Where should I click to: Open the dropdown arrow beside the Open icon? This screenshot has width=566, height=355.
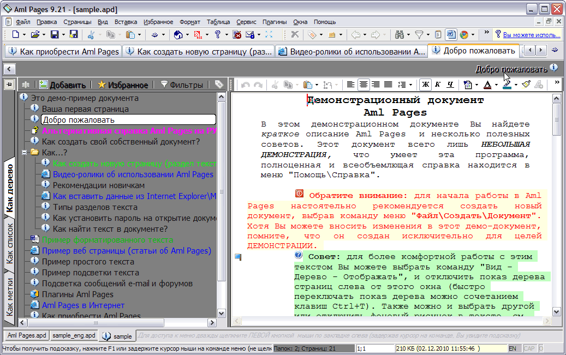coord(44,35)
